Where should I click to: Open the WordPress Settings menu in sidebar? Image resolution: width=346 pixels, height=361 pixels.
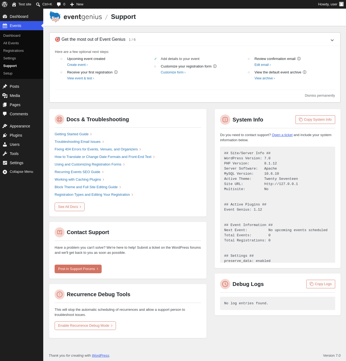click(22, 163)
